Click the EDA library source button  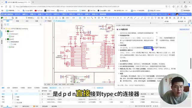point(53,88)
